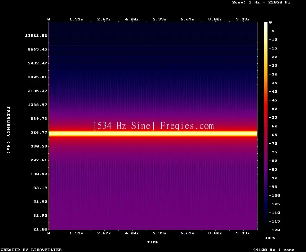
Task: Click the top time label 9.33s
Action: coord(243,19)
